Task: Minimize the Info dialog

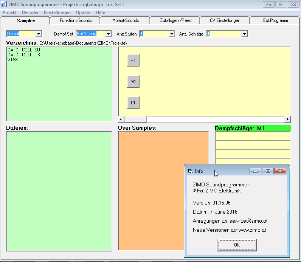Action: [x=255, y=171]
